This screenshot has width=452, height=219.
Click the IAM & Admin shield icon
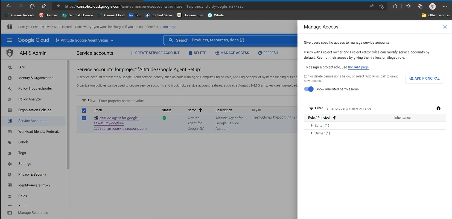pyautogui.click(x=10, y=53)
